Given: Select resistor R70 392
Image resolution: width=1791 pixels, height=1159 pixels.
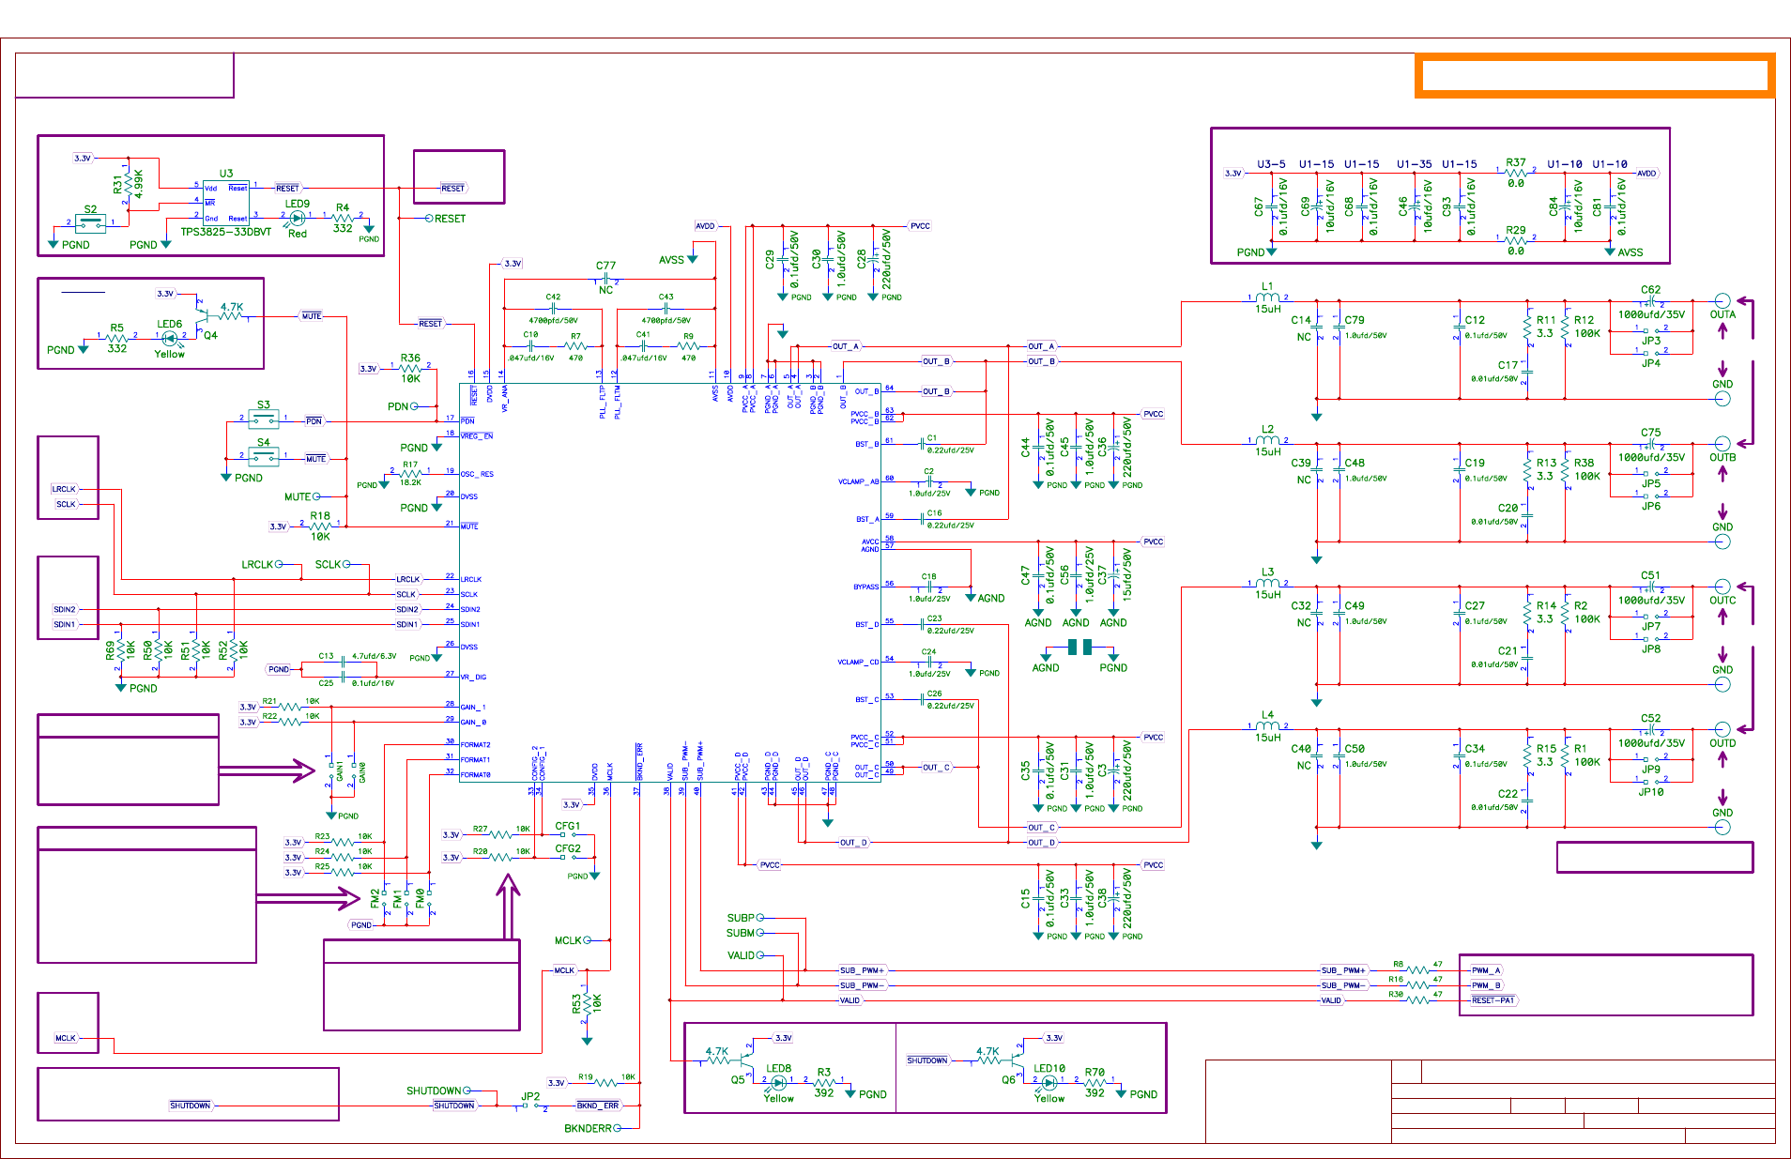Looking at the screenshot, I should coord(1094,1082).
